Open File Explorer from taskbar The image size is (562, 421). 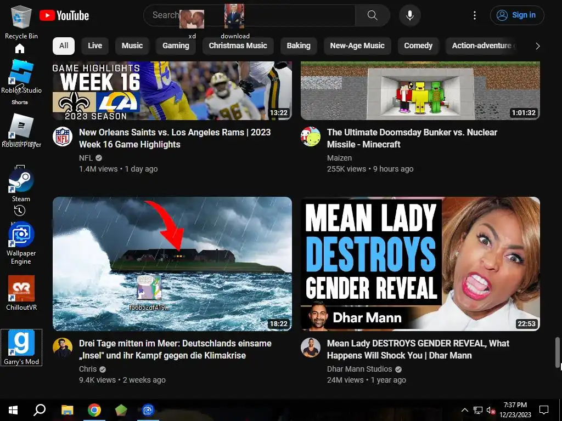coord(67,410)
